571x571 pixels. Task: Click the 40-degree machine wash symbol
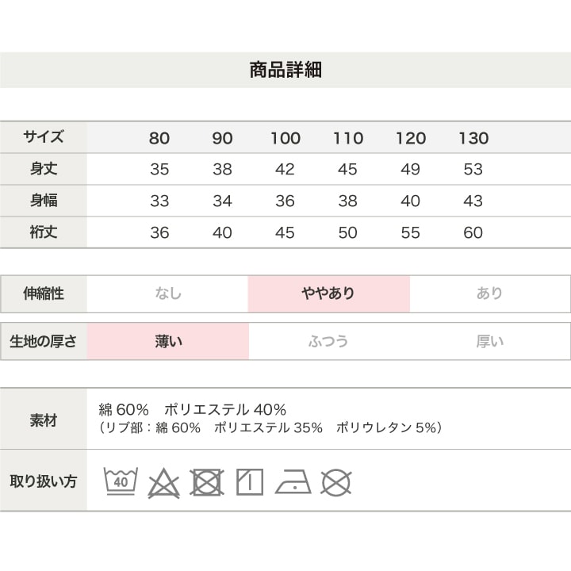[x=121, y=481]
